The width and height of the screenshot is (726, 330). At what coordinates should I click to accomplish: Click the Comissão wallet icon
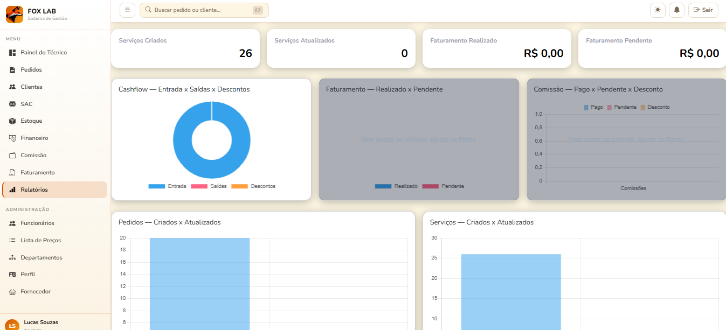12,156
